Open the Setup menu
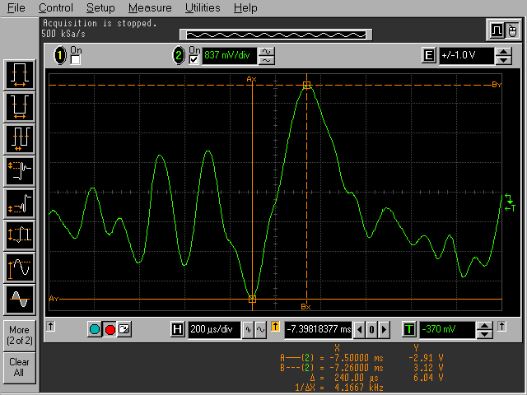 [100, 7]
